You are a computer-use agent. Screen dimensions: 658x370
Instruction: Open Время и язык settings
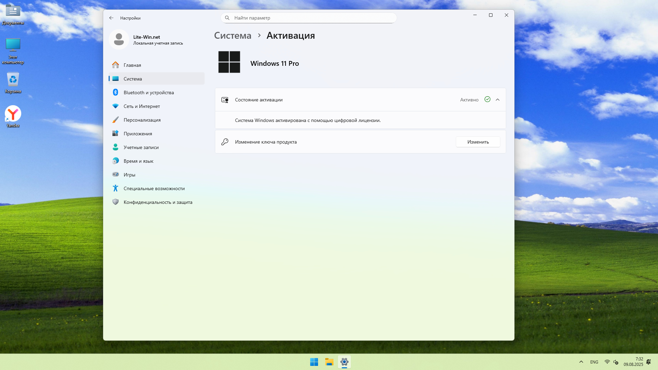tap(138, 161)
